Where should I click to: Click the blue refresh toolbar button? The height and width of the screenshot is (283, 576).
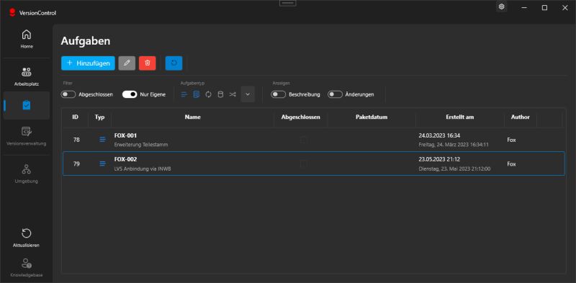(x=174, y=63)
